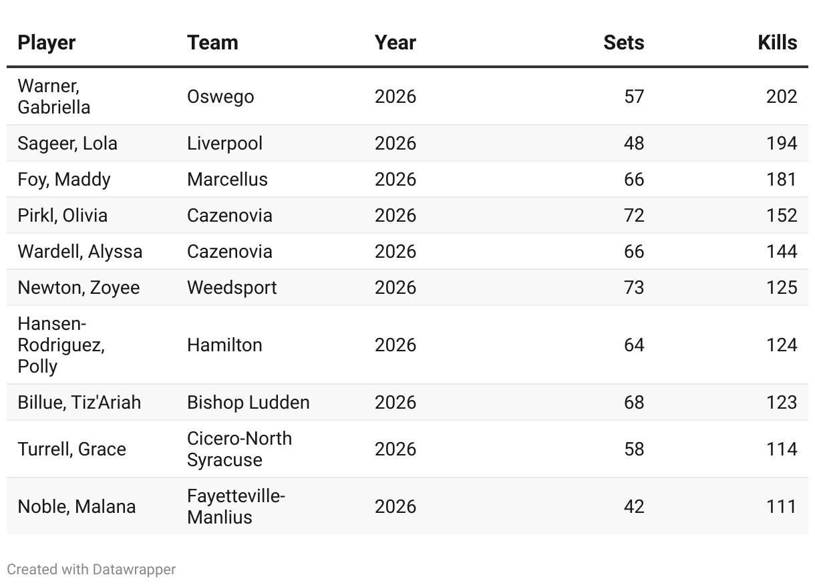Click the Hansen-Rodriguez, Polly player cell
Viewport: 815px width, 585px height.
[61, 345]
